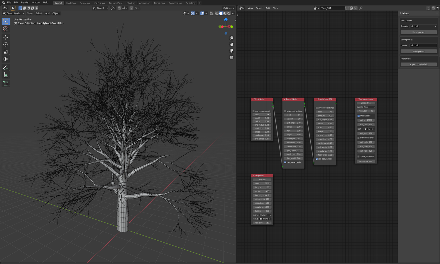This screenshot has width=440, height=264.
Task: Enable create_leafs in Tree parameters node
Action: (x=358, y=116)
